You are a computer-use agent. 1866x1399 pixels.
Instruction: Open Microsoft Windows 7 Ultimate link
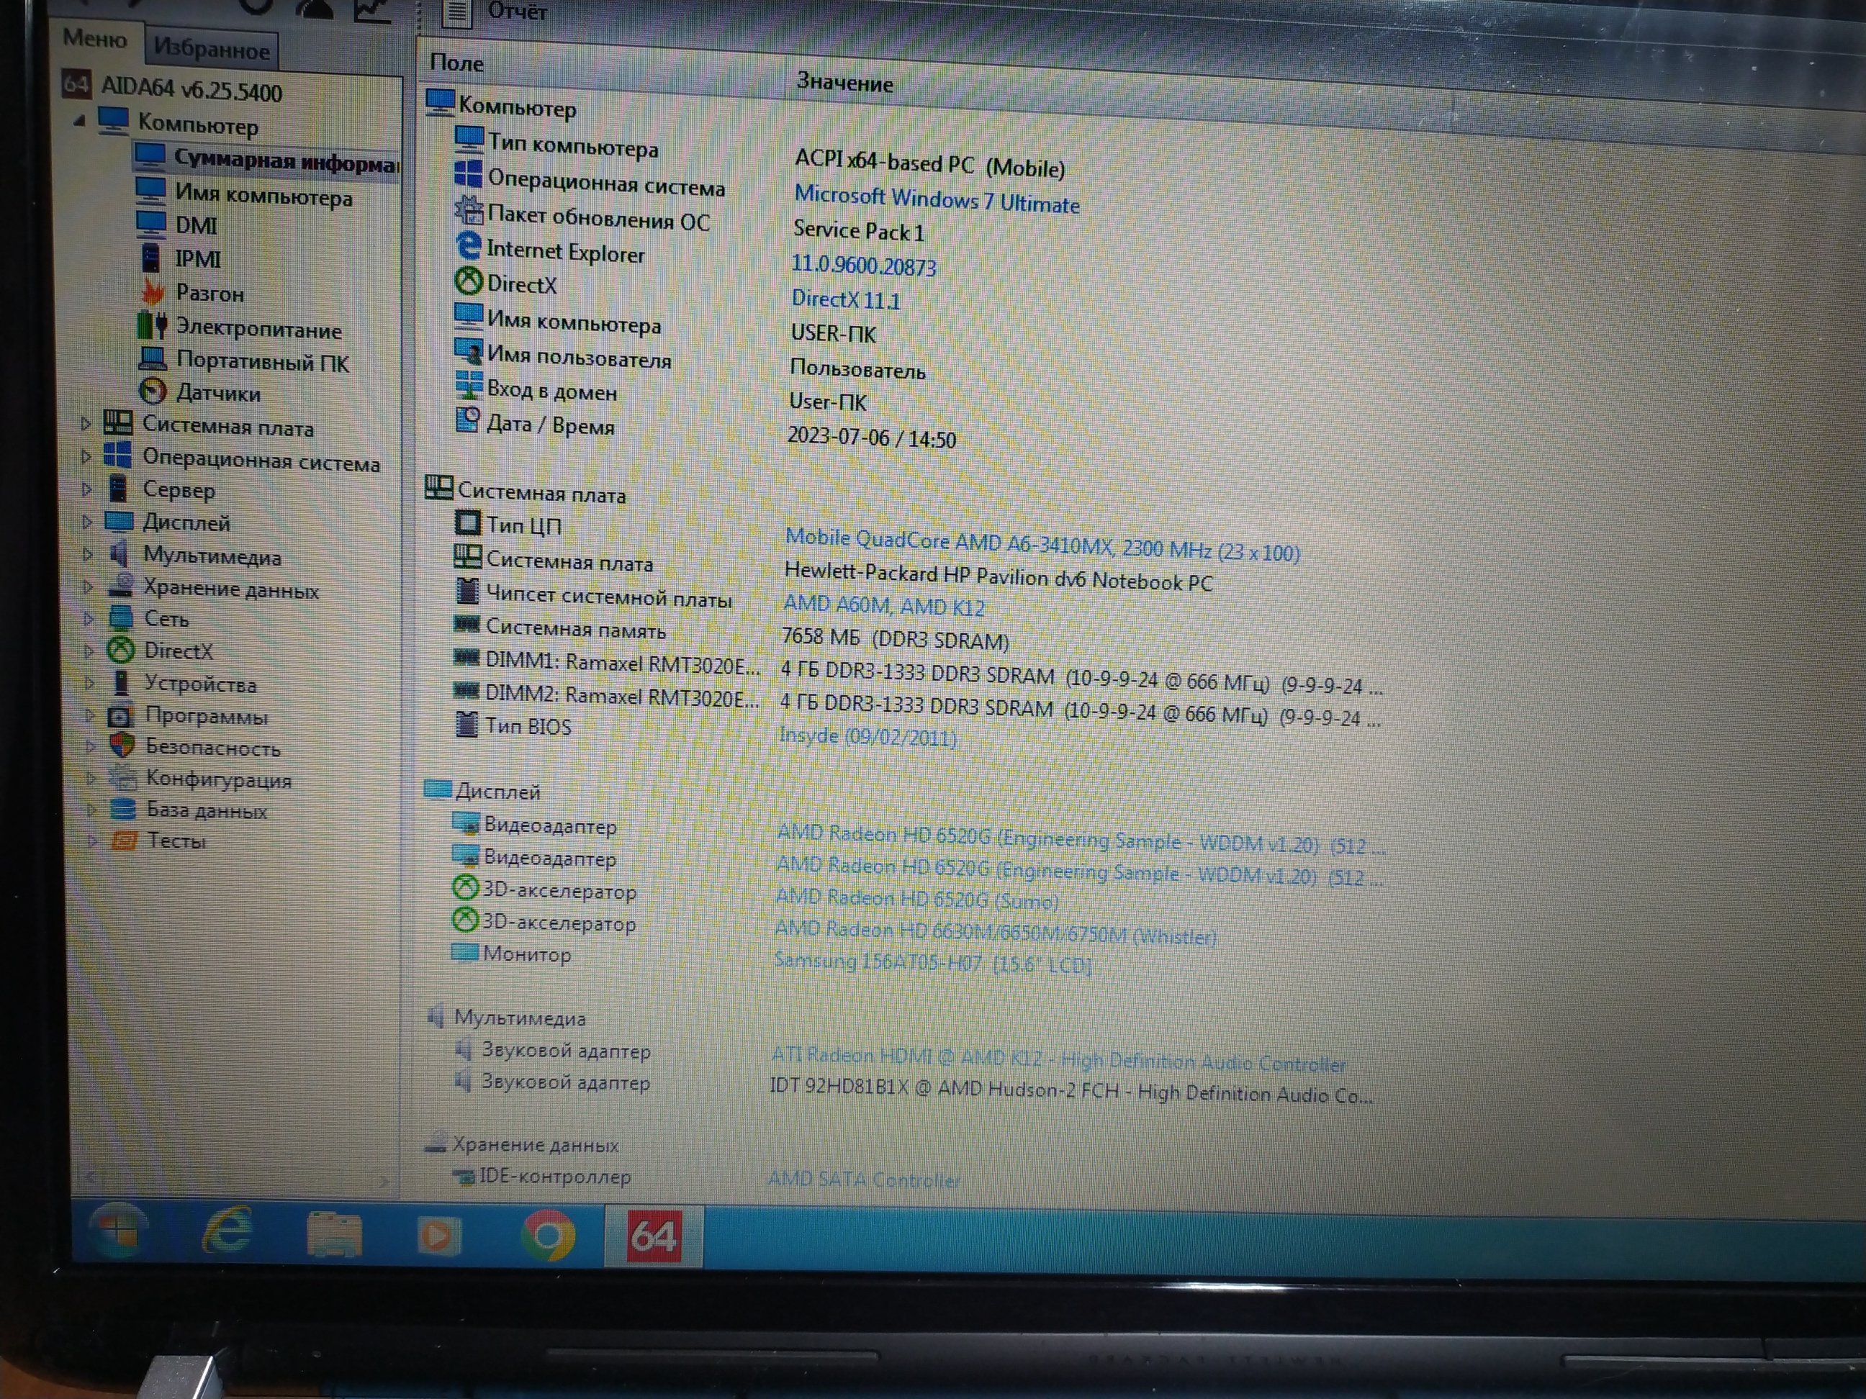coord(937,200)
